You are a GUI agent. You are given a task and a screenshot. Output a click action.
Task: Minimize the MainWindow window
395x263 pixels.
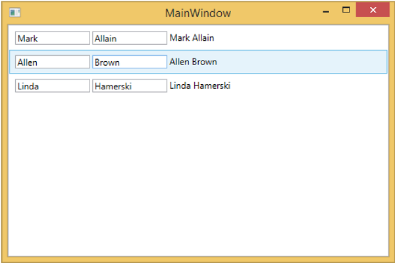(x=325, y=11)
